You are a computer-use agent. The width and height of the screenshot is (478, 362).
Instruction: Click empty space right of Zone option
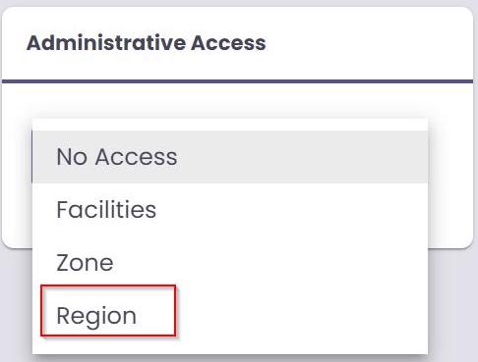270,263
